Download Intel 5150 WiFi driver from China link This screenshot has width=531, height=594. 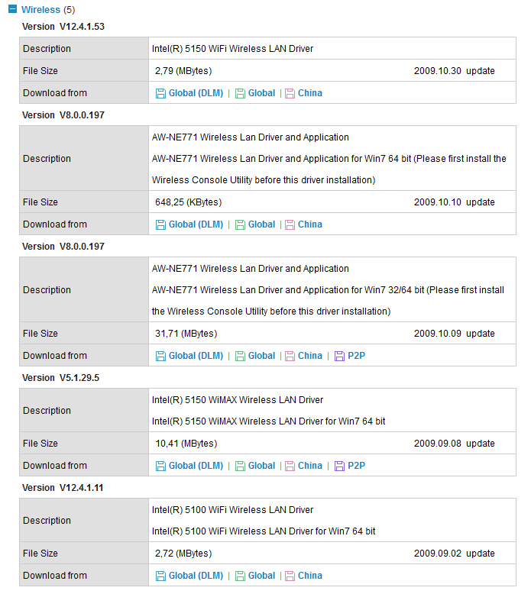point(310,93)
